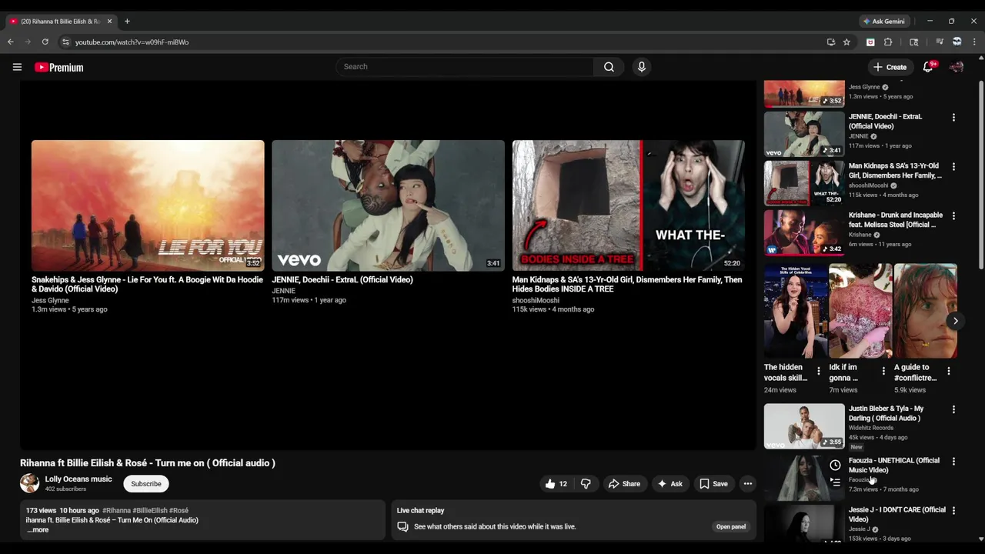985x554 pixels.
Task: Add Faouzia video to Watch later clock
Action: [835, 465]
